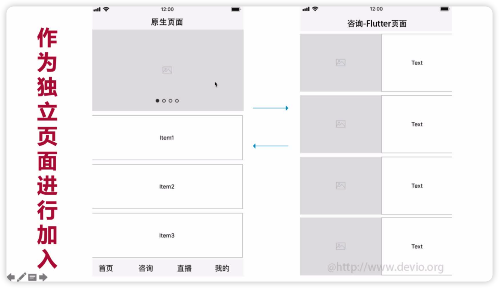Click the Item3 list entry
Screen dimensions: 499x288
(167, 235)
